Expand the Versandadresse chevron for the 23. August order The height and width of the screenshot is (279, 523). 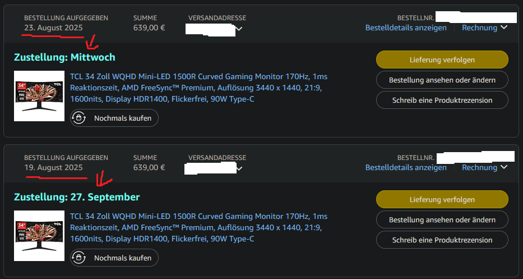[239, 29]
